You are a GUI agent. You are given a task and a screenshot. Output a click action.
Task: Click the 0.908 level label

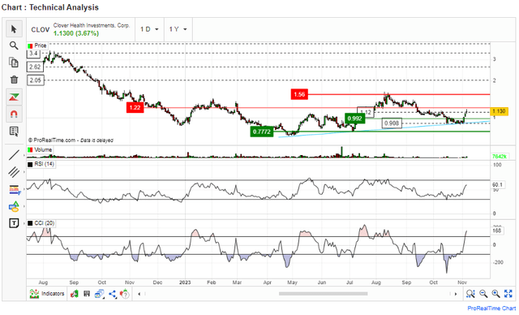point(392,123)
